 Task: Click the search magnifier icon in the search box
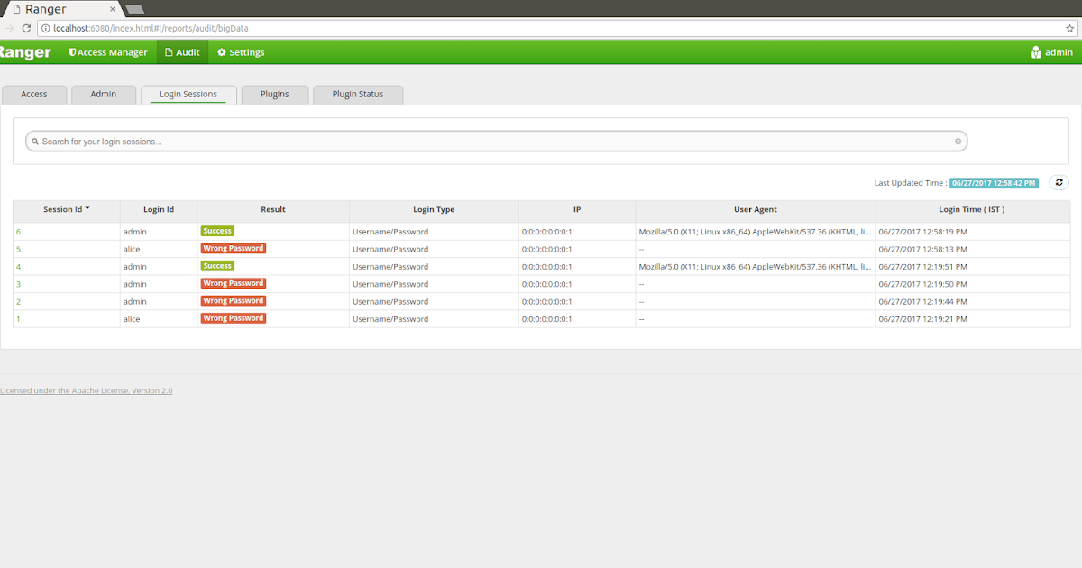tap(35, 142)
